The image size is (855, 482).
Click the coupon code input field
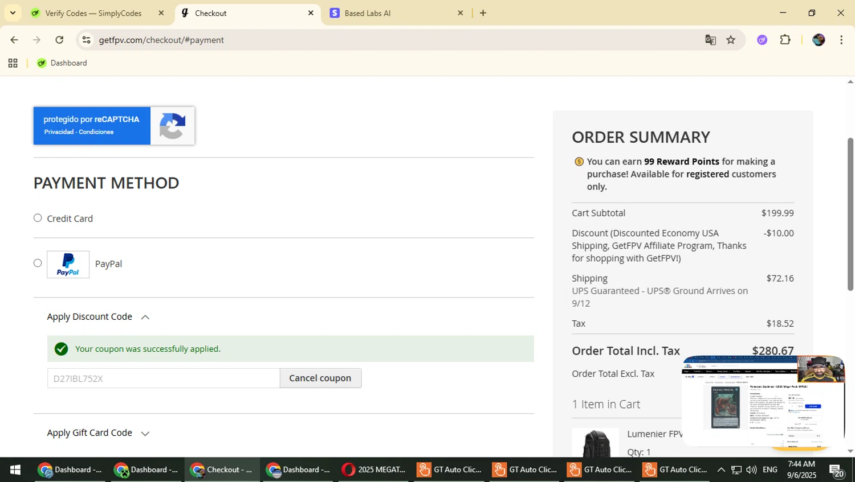pyautogui.click(x=164, y=378)
